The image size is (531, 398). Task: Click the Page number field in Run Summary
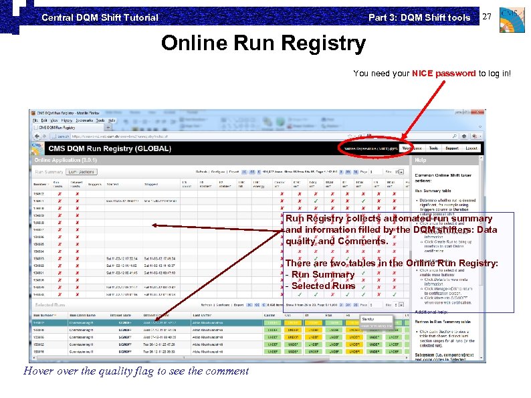pos(376,172)
